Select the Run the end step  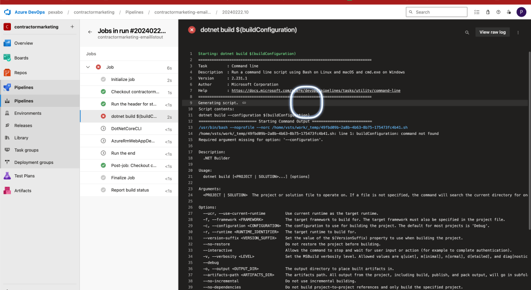(x=129, y=153)
